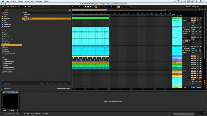Open the Opciones menu

pos(38,1)
